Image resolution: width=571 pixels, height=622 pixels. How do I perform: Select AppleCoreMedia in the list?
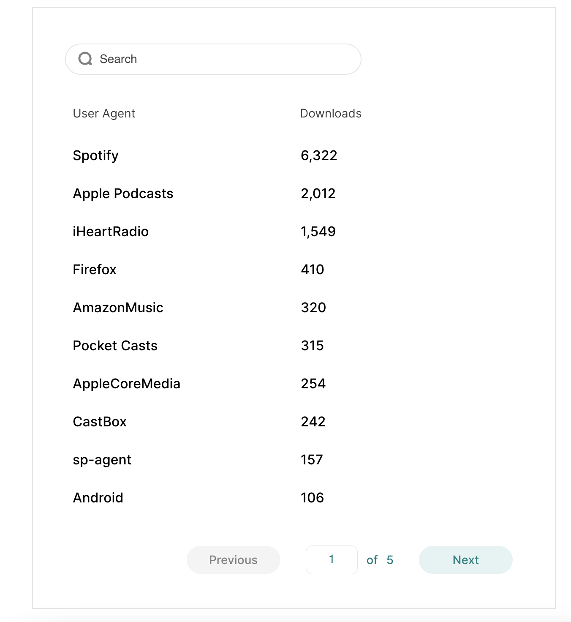tap(127, 384)
